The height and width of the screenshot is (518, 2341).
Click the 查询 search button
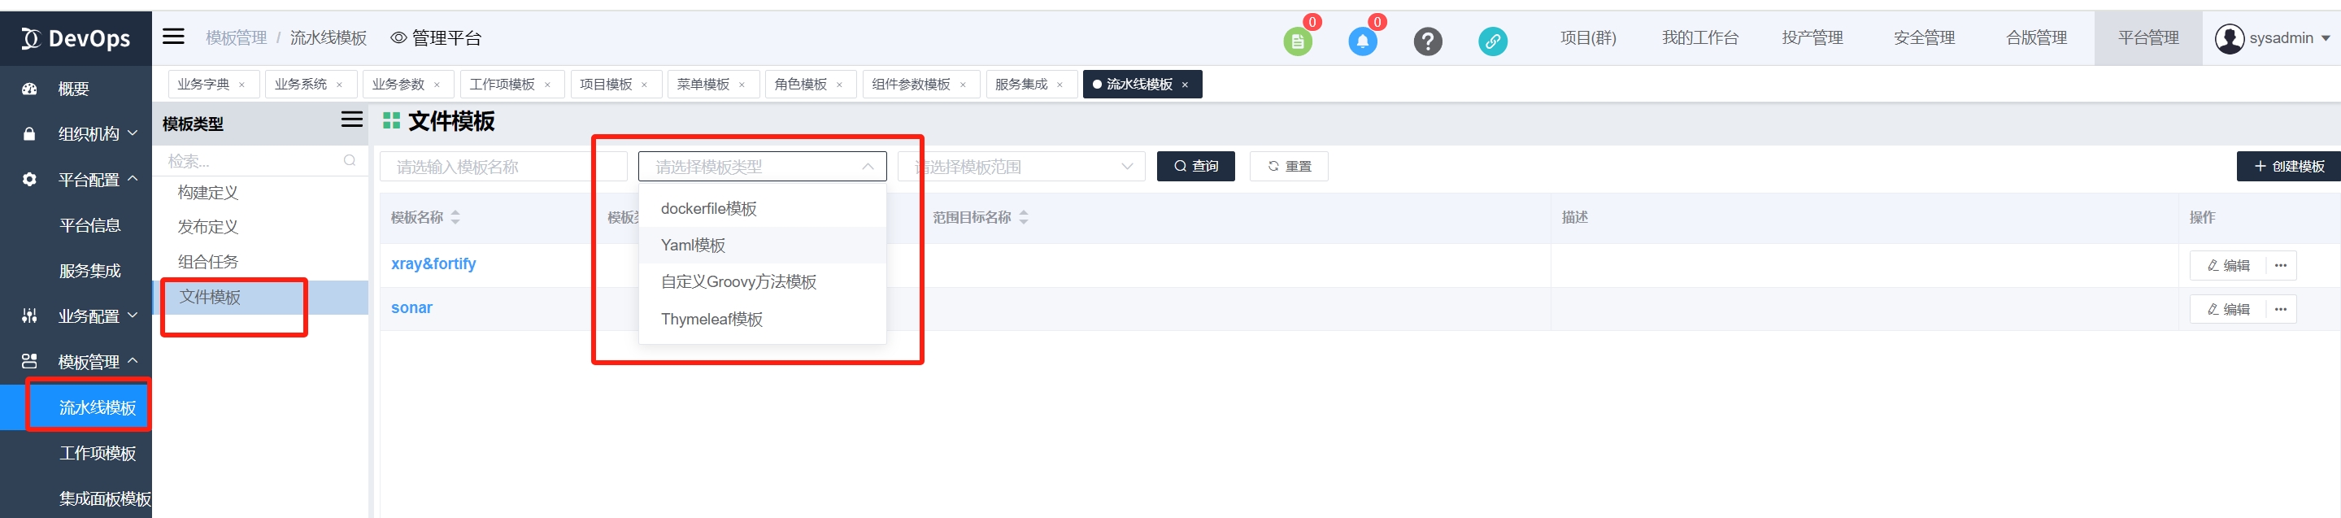(x=1195, y=167)
